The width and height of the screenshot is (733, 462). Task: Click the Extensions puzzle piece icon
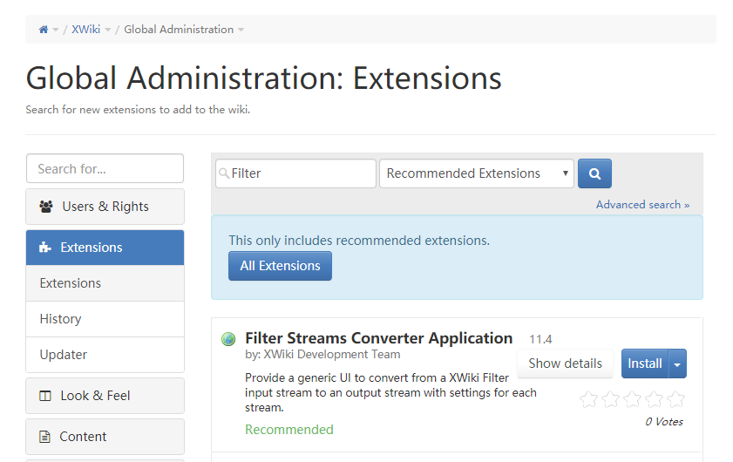(x=46, y=248)
